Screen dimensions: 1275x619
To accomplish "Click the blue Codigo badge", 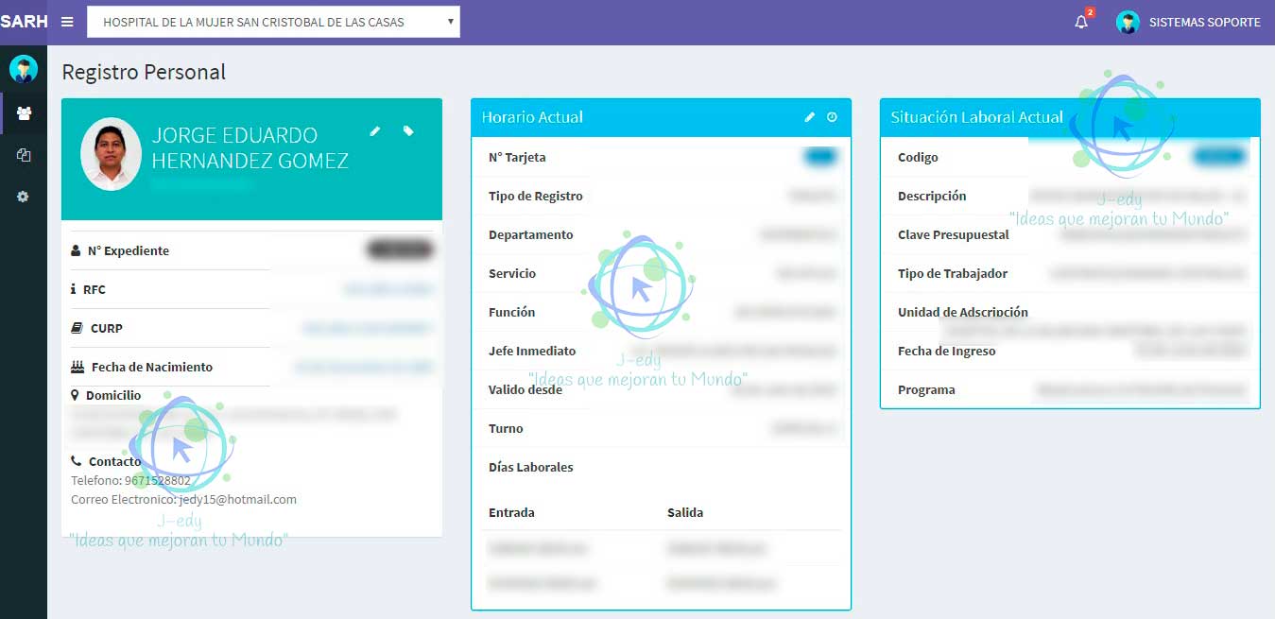I will point(1219,157).
